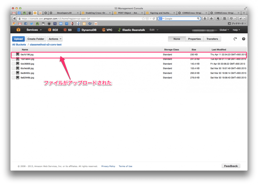The image size is (258, 185).
Task: Open the pinned Google tab
Action: click(x=19, y=13)
